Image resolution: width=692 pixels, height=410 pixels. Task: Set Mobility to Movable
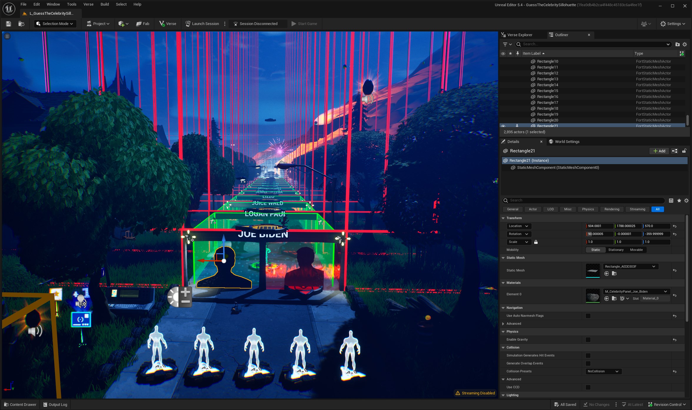click(x=636, y=250)
